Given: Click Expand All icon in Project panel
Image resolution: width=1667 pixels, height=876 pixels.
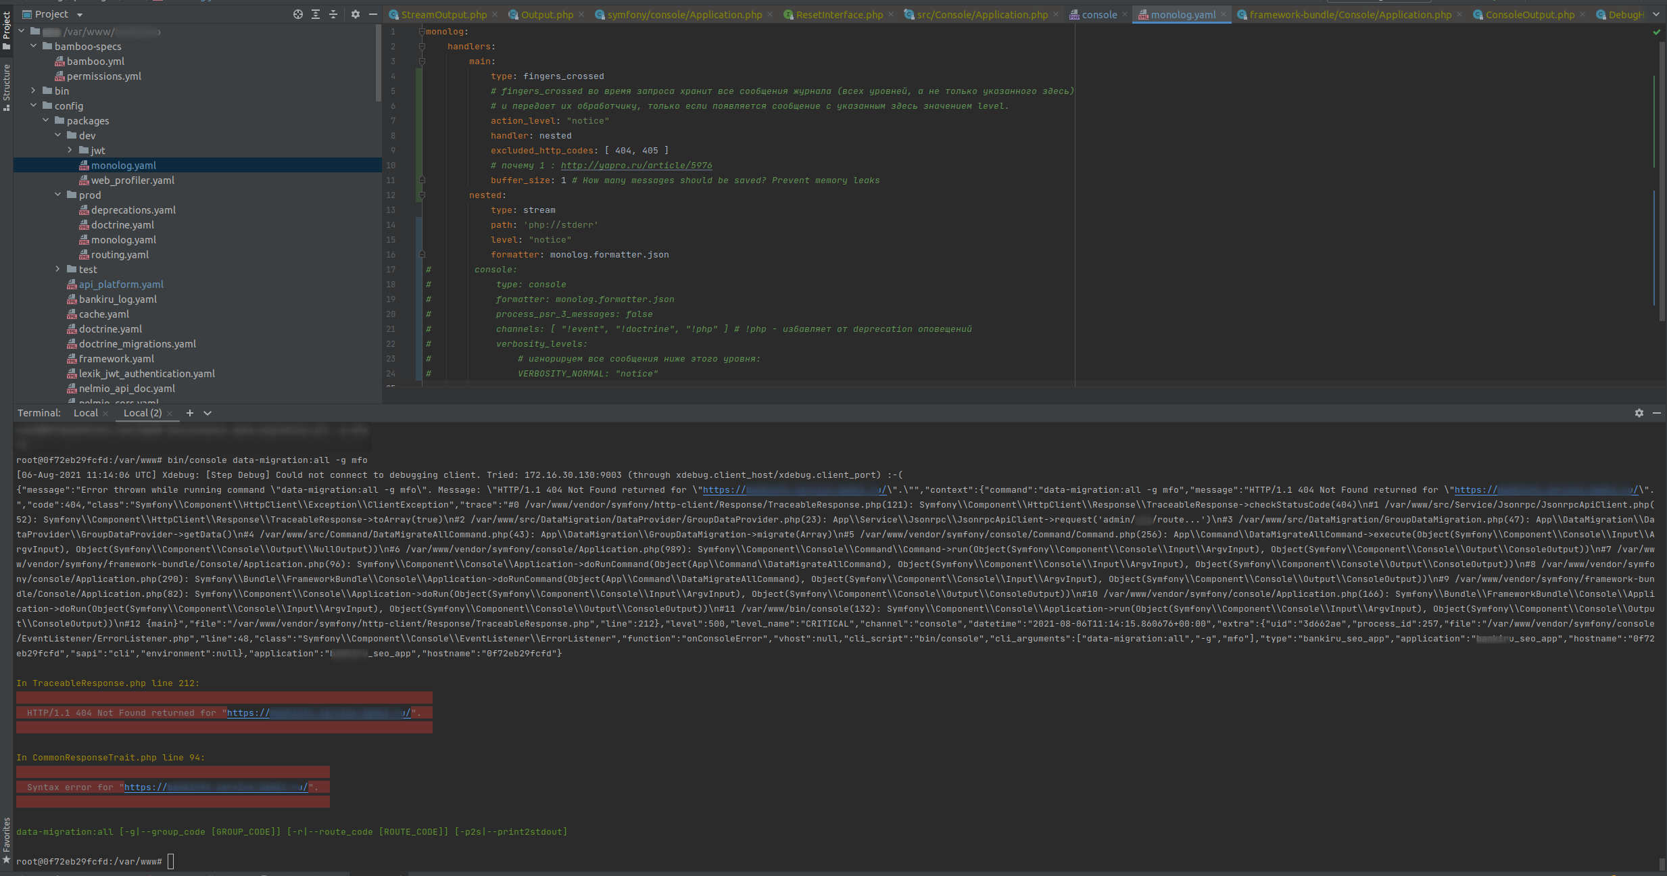Looking at the screenshot, I should pyautogui.click(x=316, y=14).
